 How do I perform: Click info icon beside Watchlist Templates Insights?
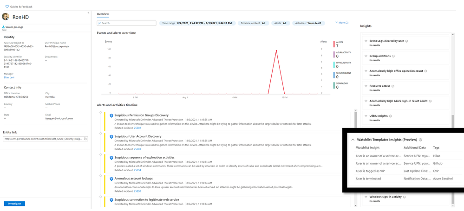[x=420, y=140]
